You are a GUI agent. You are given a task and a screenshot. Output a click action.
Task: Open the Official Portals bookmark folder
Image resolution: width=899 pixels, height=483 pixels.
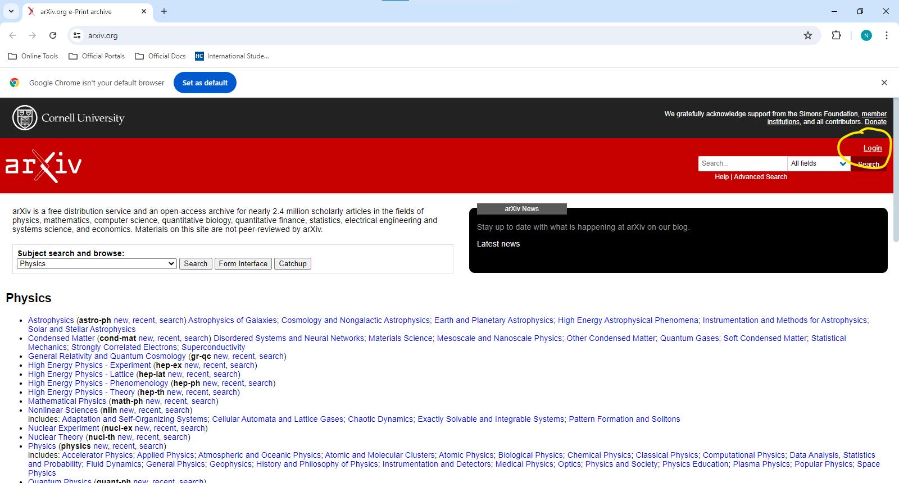[x=97, y=56]
